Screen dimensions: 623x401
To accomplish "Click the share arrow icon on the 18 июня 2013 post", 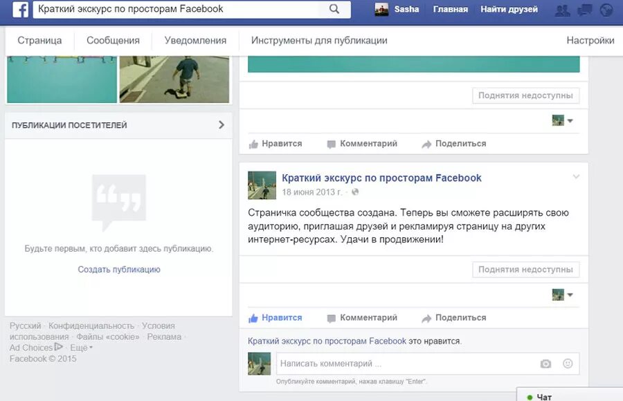I will coord(426,319).
